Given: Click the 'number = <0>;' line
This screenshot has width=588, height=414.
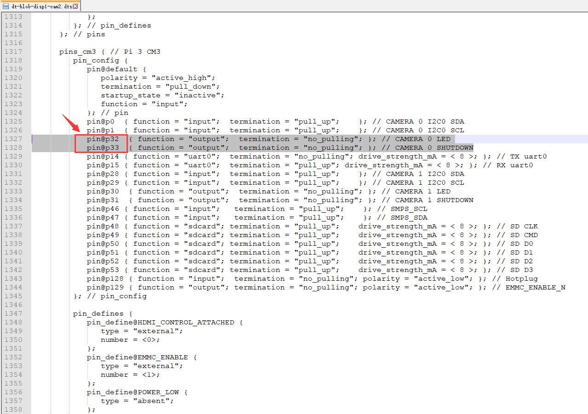Looking at the screenshot, I should 130,340.
